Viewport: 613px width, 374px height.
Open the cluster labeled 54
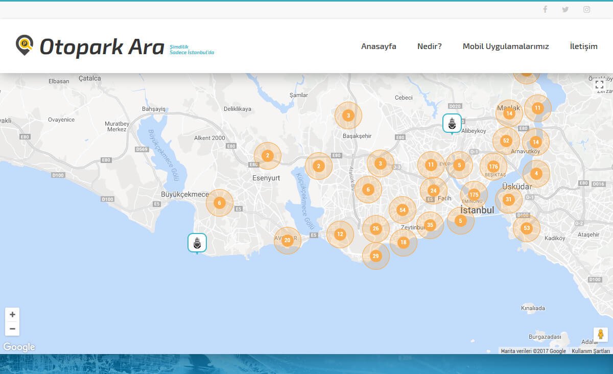point(403,210)
